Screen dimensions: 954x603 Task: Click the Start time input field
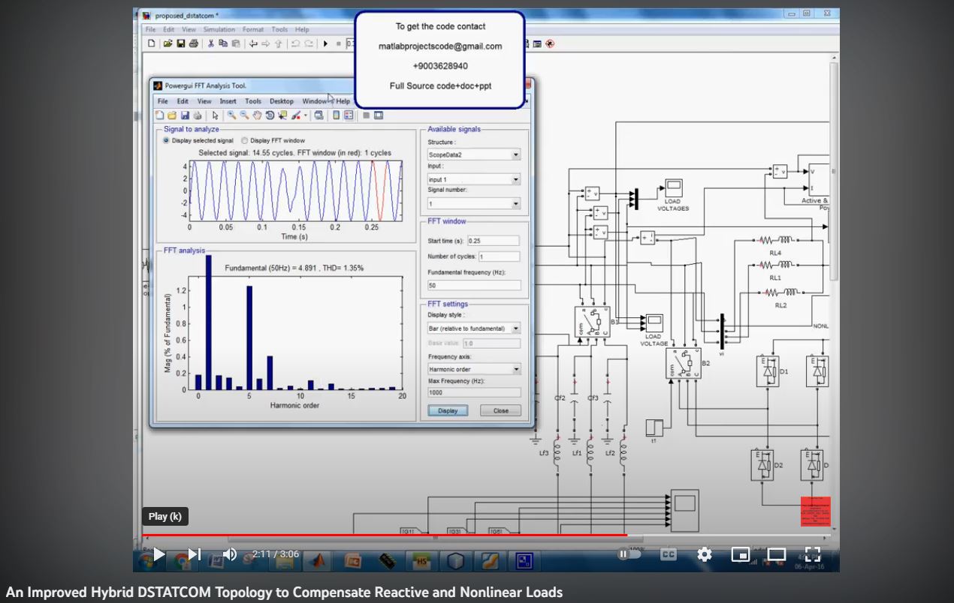point(493,241)
